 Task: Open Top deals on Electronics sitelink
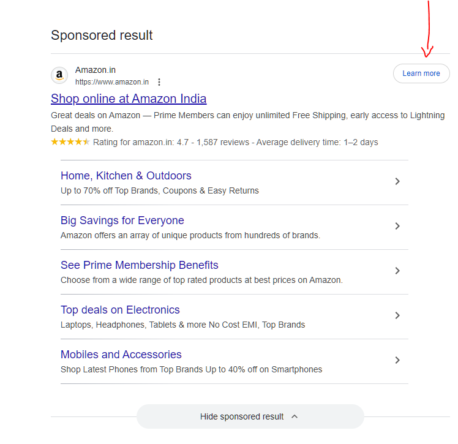pos(120,310)
